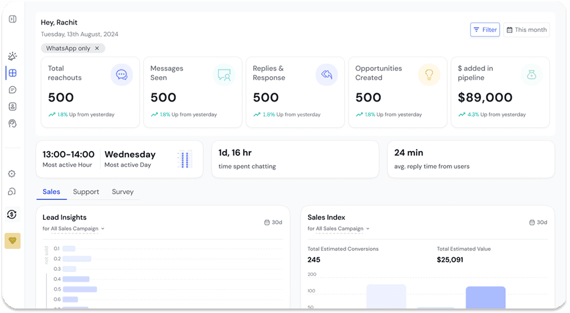Viewport: 570px width, 313px height.
Task: Click the 30d range on Sales Index
Action: click(538, 222)
